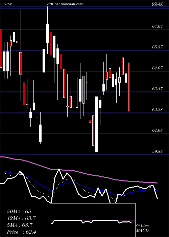Click the NYSE exchange label
Image resolution: width=169 pixels, height=237 pixels.
(8, 4)
